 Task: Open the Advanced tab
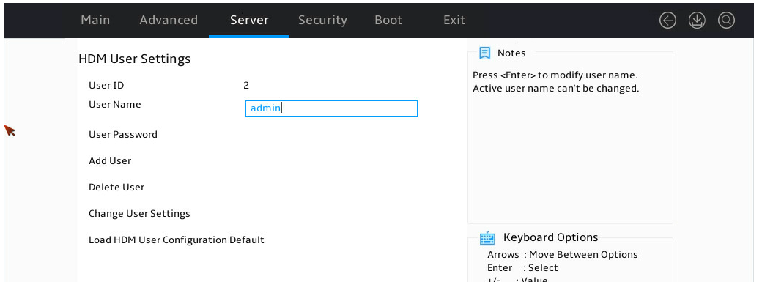coord(169,20)
